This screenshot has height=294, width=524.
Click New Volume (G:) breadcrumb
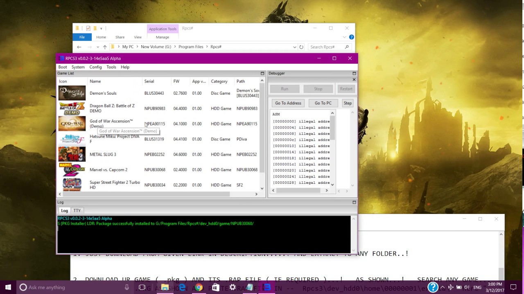[156, 47]
